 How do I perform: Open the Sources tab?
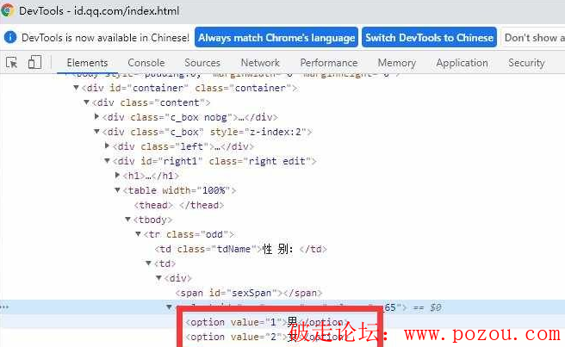coord(202,63)
